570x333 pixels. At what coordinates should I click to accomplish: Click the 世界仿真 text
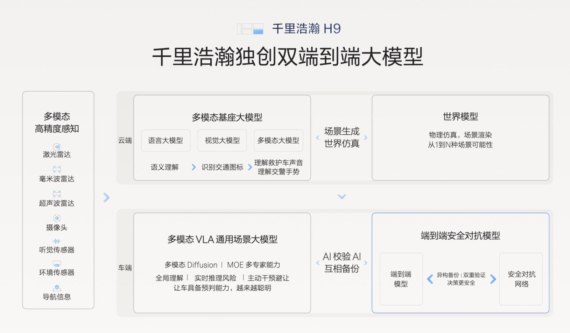point(342,144)
